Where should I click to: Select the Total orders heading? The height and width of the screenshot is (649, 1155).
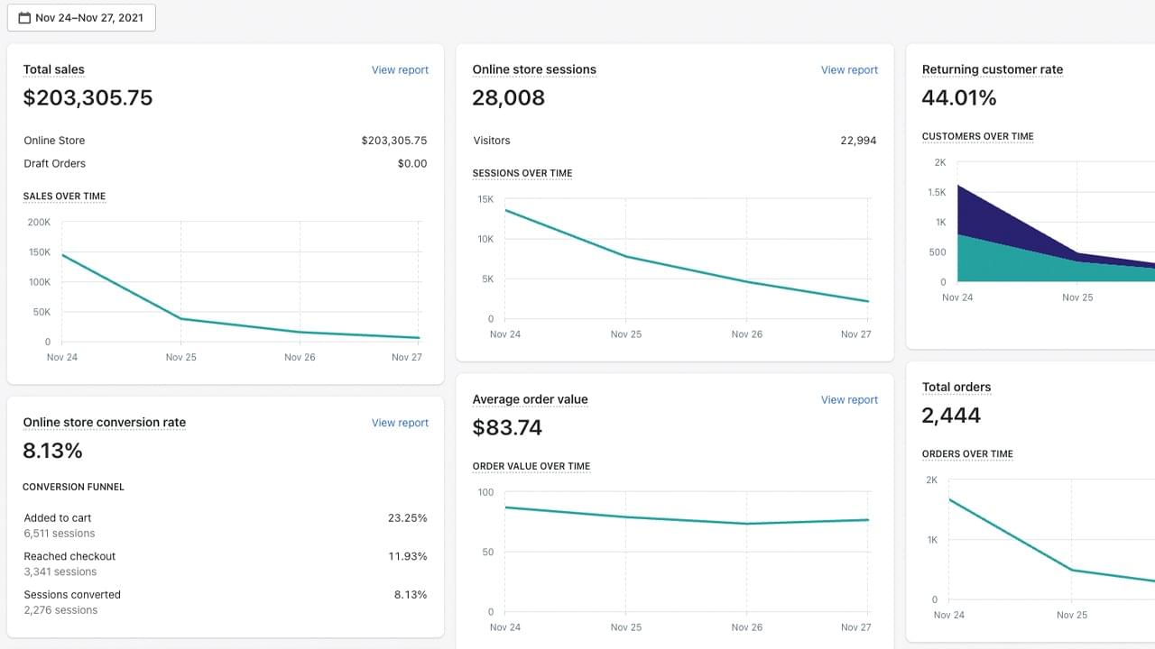click(x=956, y=388)
